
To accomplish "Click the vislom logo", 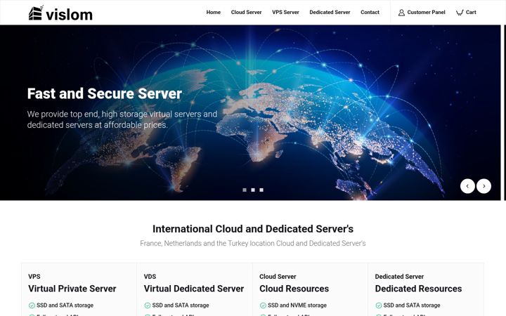I will (x=60, y=13).
